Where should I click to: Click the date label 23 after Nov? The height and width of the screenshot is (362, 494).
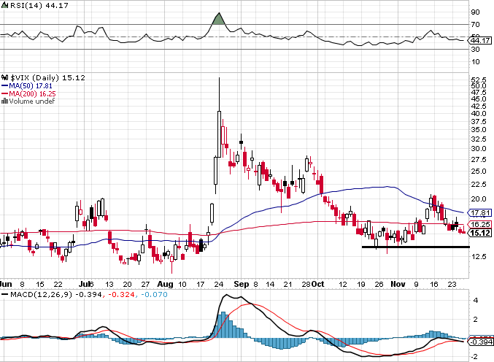452,284
